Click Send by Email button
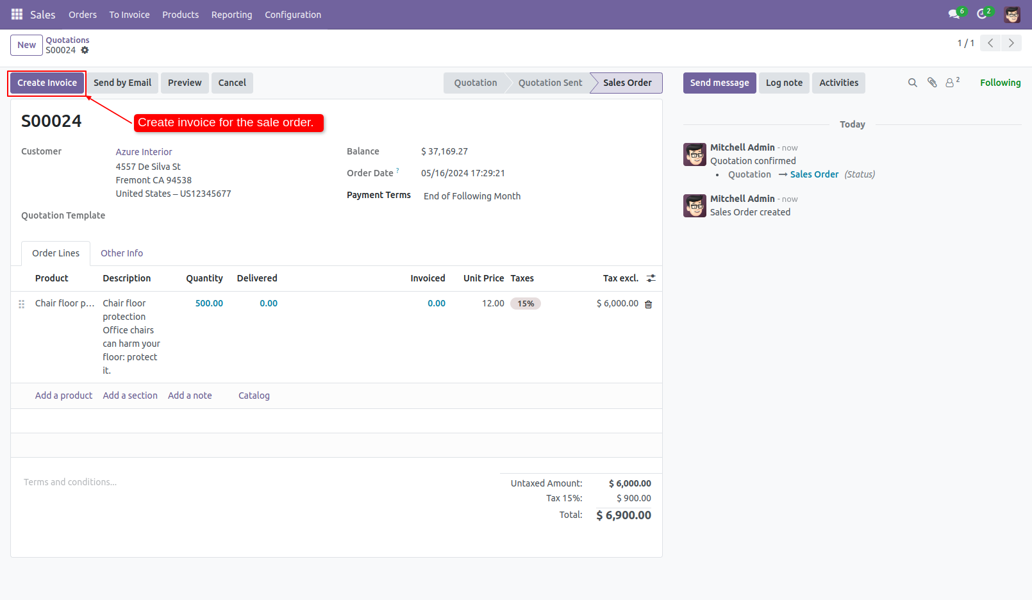The image size is (1032, 600). click(122, 83)
